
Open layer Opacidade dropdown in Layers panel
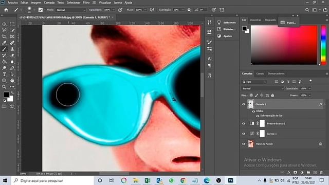(309, 88)
